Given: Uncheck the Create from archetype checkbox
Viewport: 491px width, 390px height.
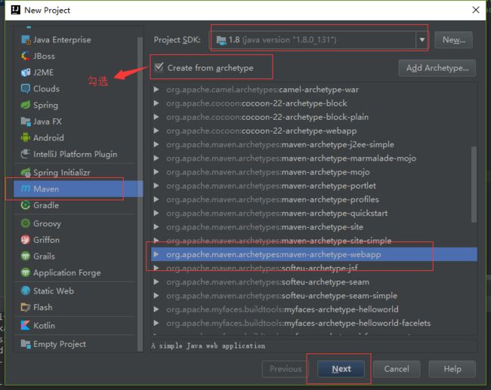Looking at the screenshot, I should [x=159, y=67].
